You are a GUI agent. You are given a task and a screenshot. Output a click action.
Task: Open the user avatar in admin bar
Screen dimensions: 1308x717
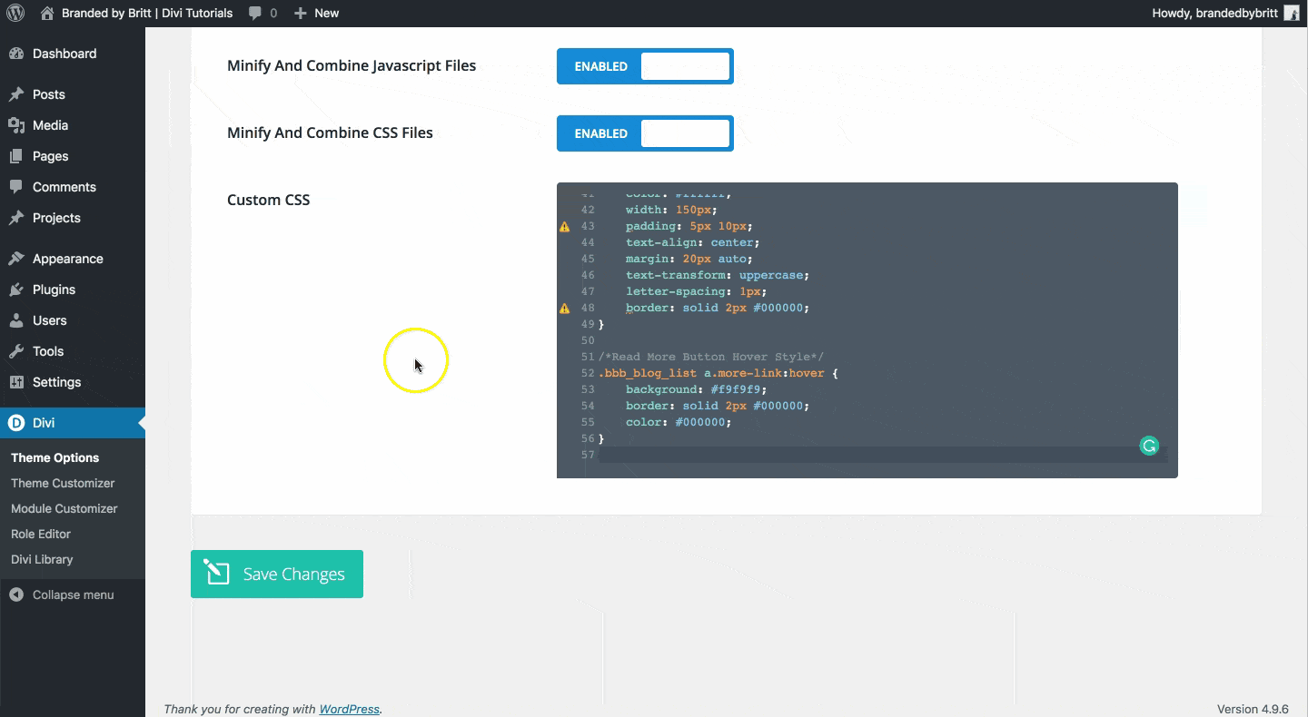coord(1291,13)
